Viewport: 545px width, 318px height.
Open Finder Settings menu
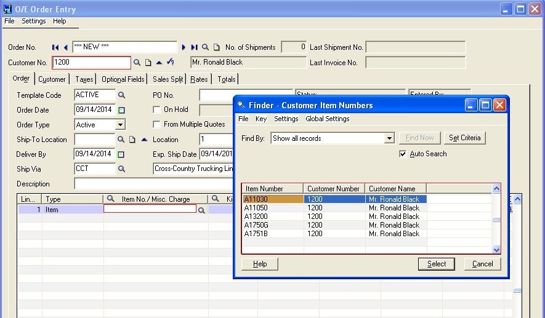[x=286, y=119]
